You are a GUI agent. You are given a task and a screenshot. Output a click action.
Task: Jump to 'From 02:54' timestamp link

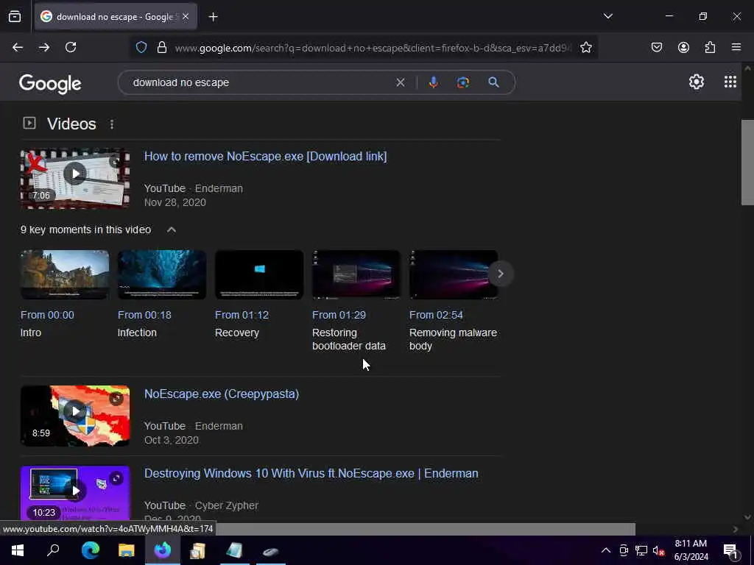pyautogui.click(x=436, y=315)
